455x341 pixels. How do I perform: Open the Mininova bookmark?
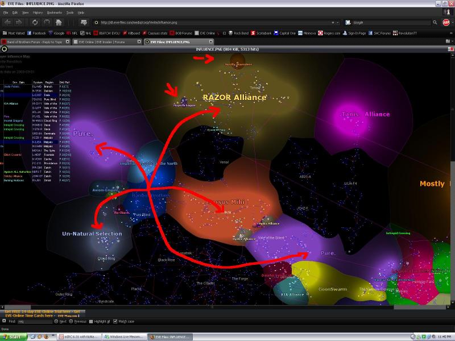pos(307,33)
